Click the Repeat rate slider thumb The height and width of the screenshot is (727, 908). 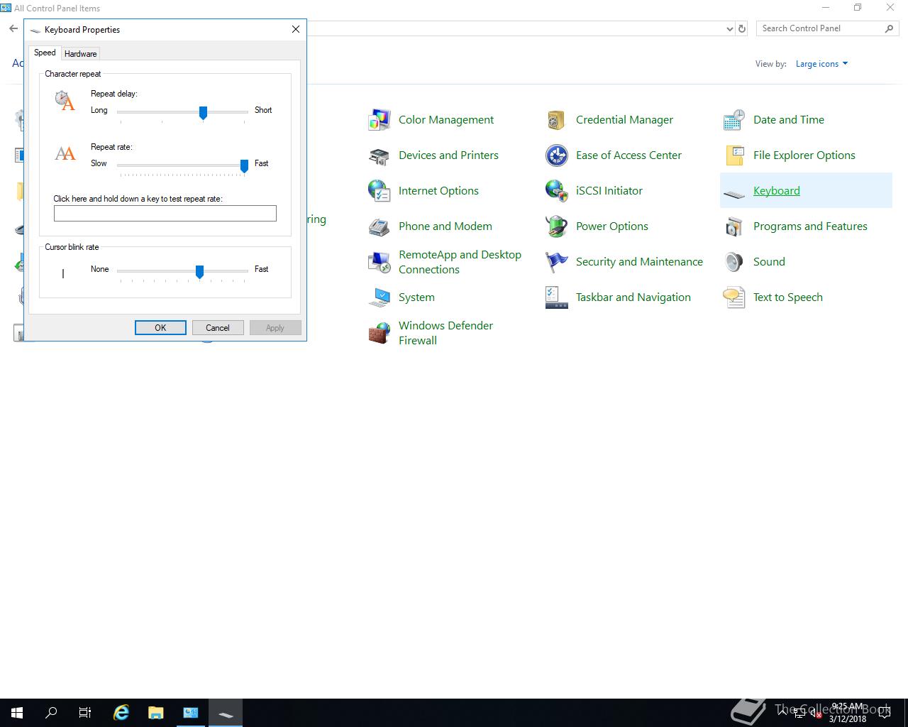[x=244, y=166]
